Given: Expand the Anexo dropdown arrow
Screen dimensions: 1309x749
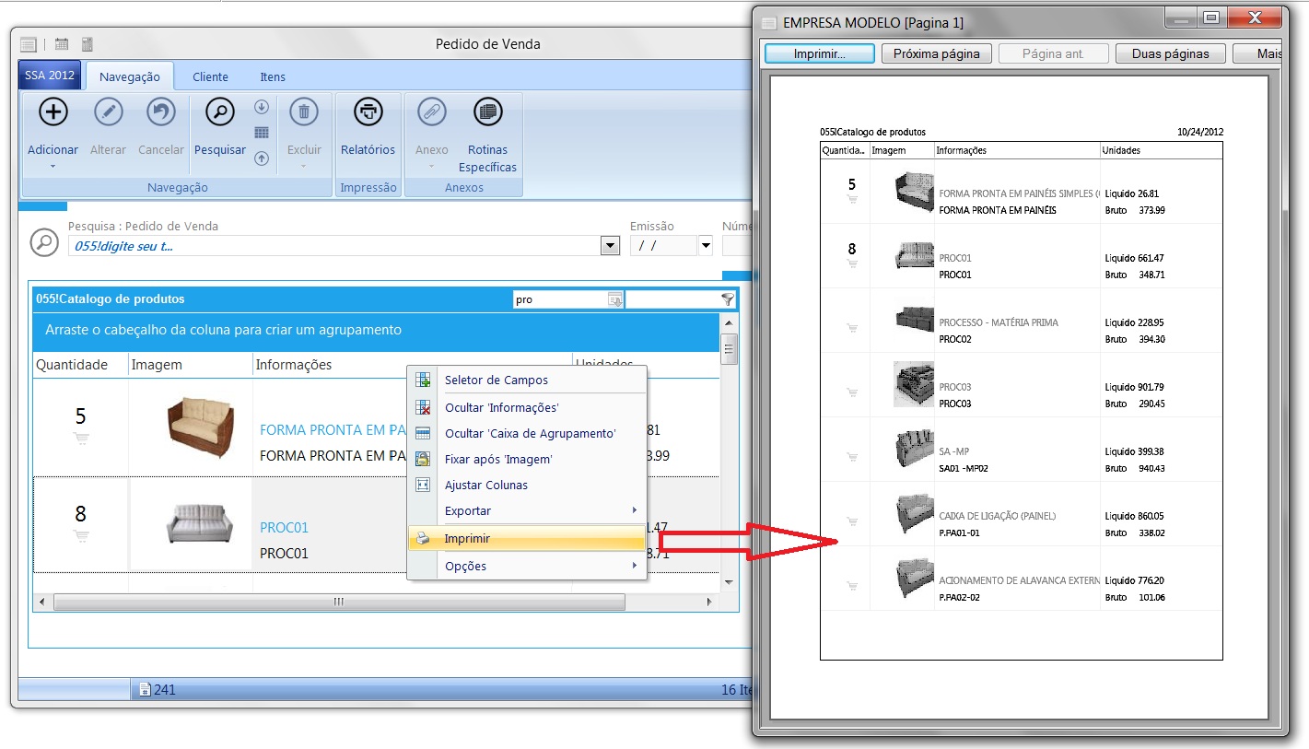Looking at the screenshot, I should coord(431,167).
